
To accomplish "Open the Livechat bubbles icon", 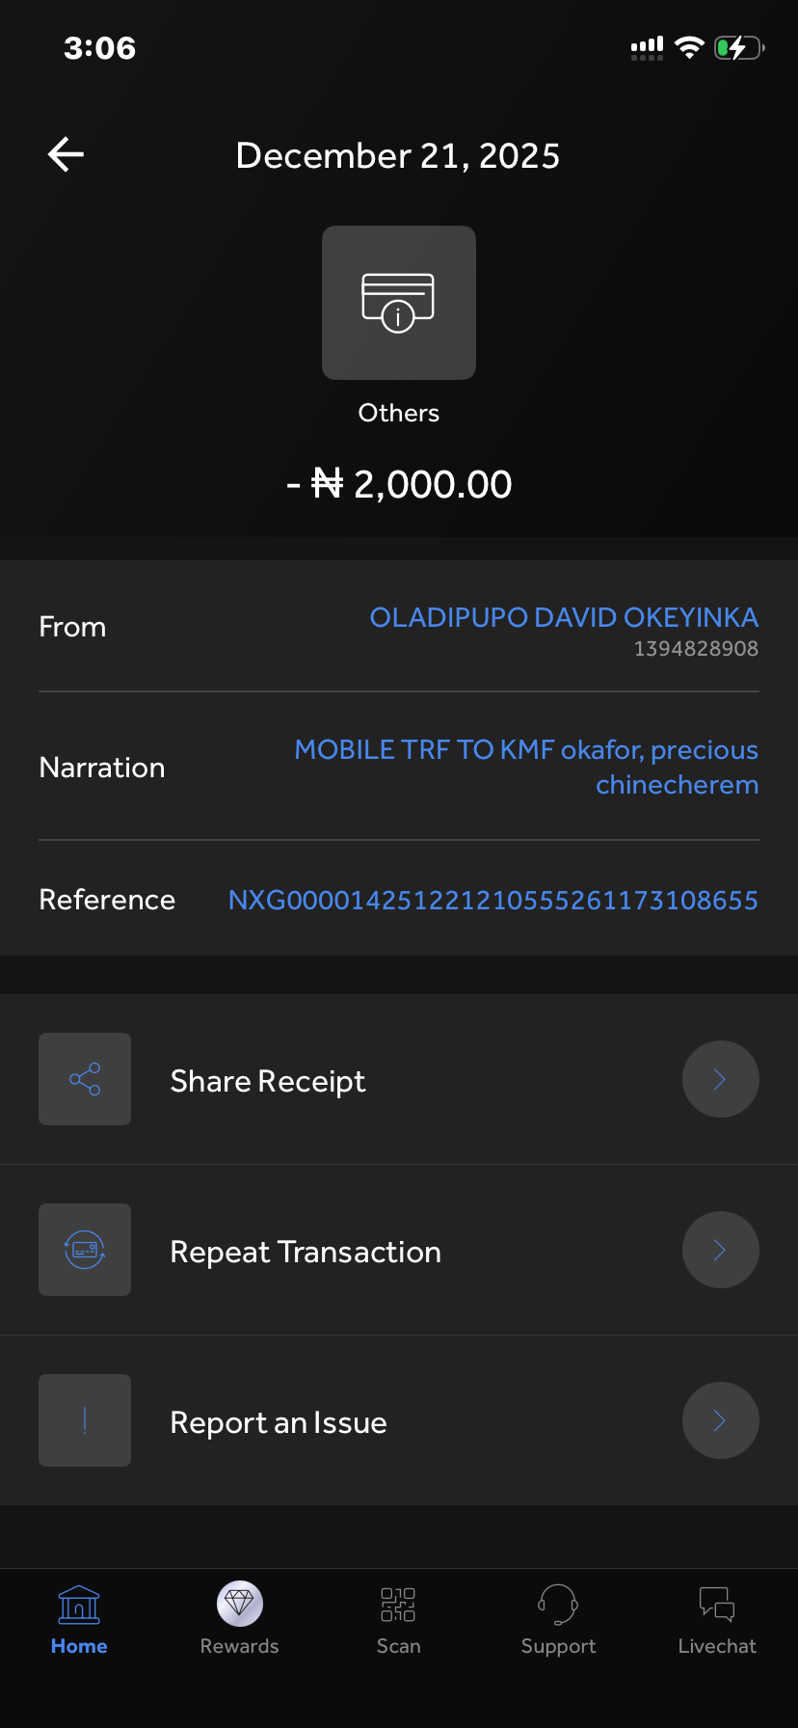I will (717, 1605).
